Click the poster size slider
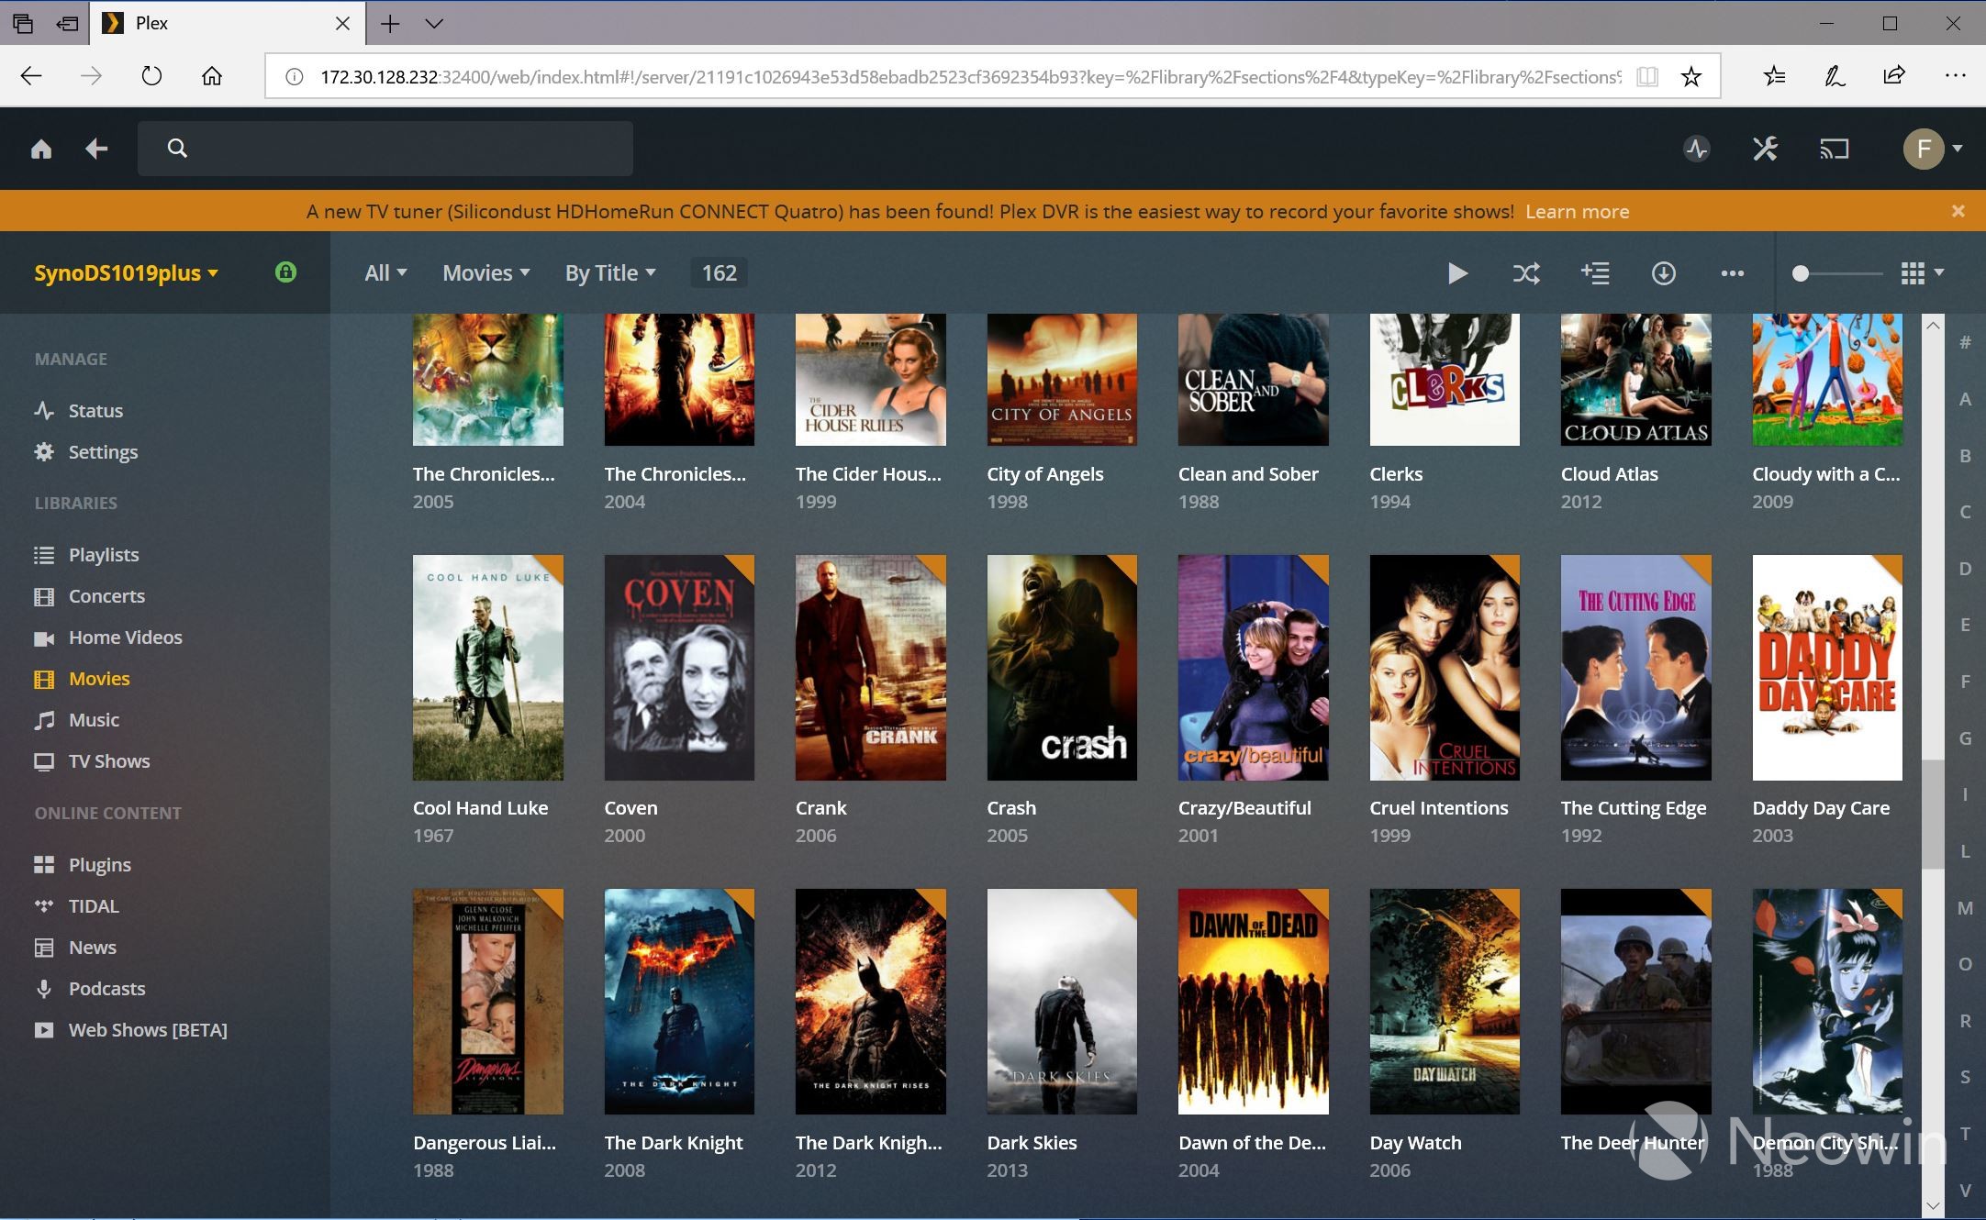 tap(1802, 273)
